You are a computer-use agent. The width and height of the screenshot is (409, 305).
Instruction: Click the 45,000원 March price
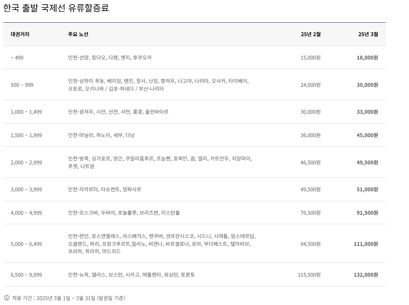tap(367, 135)
